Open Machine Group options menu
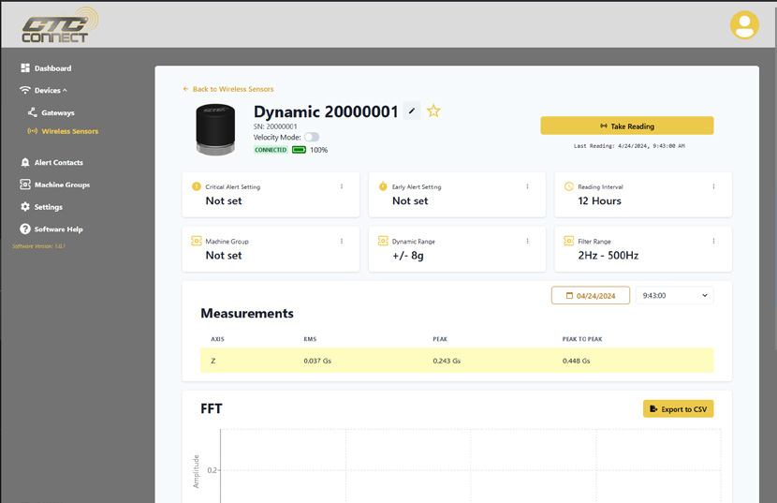Viewport: 777px width, 503px height. click(x=342, y=241)
